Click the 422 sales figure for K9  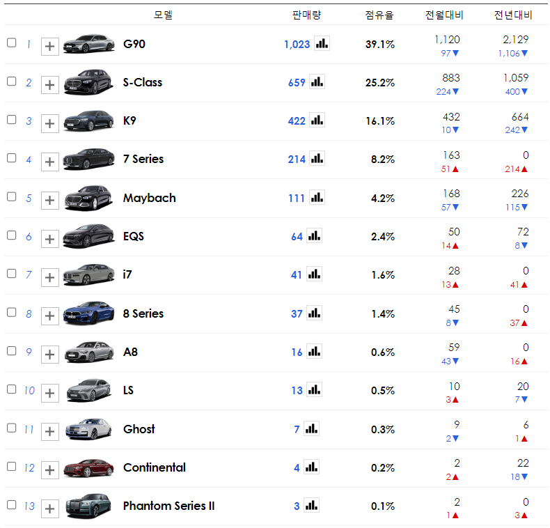(x=297, y=121)
